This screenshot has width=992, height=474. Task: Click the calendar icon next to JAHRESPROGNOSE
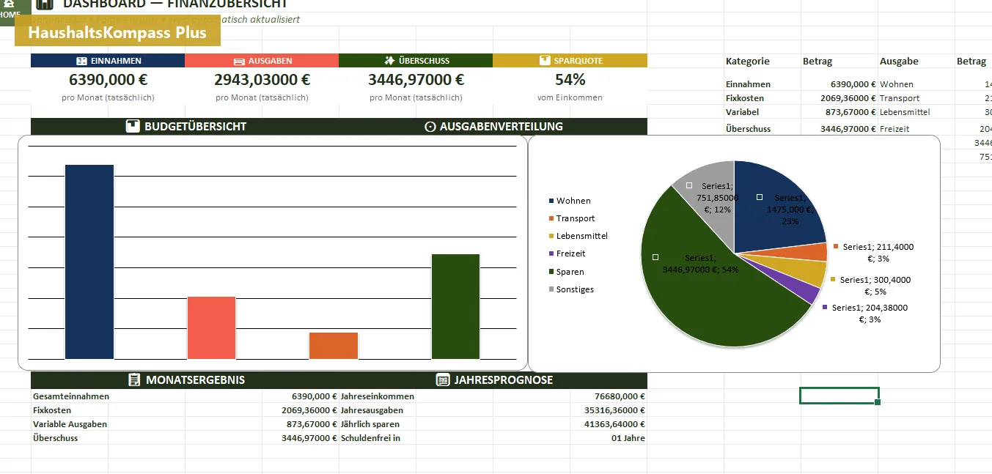pyautogui.click(x=443, y=379)
